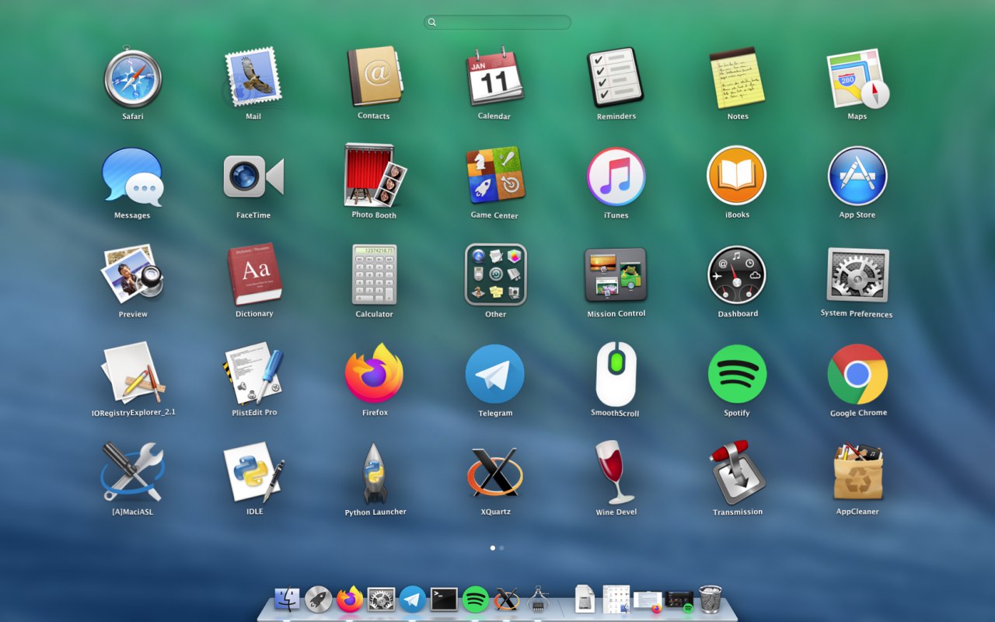The height and width of the screenshot is (622, 995).
Task: Open System Preferences in the Launchpad grid
Action: point(857,275)
